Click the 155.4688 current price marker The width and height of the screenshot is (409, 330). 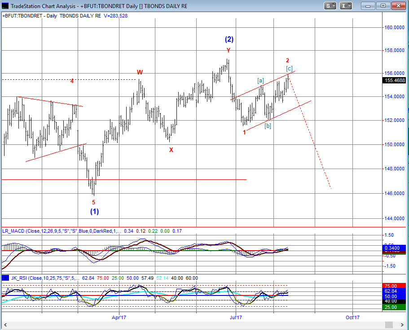[x=395, y=80]
